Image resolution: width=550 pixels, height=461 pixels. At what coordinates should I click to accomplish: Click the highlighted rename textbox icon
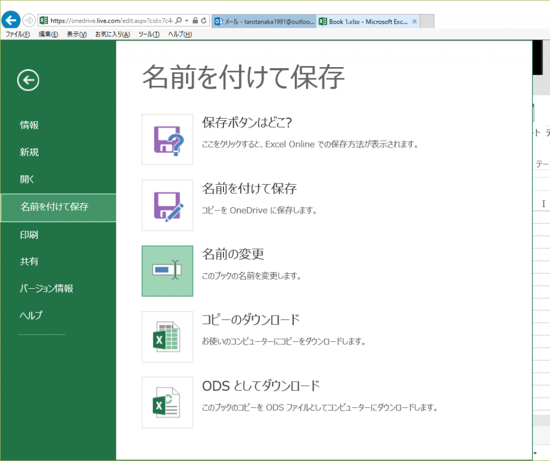(x=168, y=271)
